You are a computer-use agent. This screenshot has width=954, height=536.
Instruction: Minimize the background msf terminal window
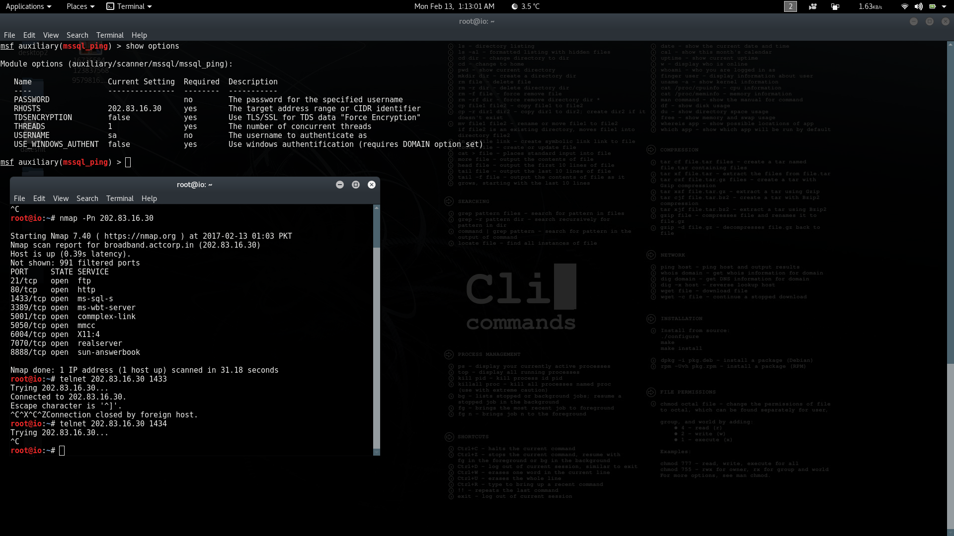(x=914, y=21)
